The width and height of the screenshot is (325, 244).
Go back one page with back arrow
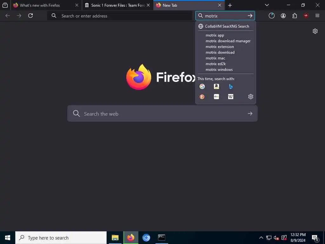[8, 16]
